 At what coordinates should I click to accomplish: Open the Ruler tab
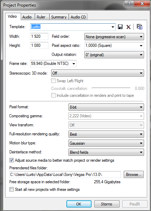pos(41,17)
